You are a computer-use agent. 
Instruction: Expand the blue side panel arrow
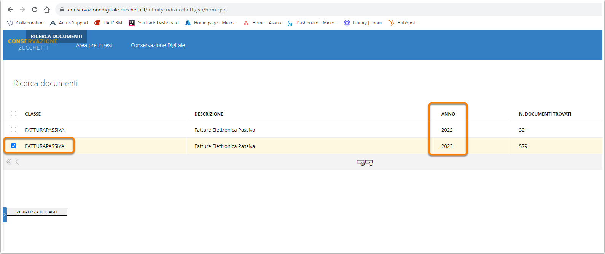5,215
